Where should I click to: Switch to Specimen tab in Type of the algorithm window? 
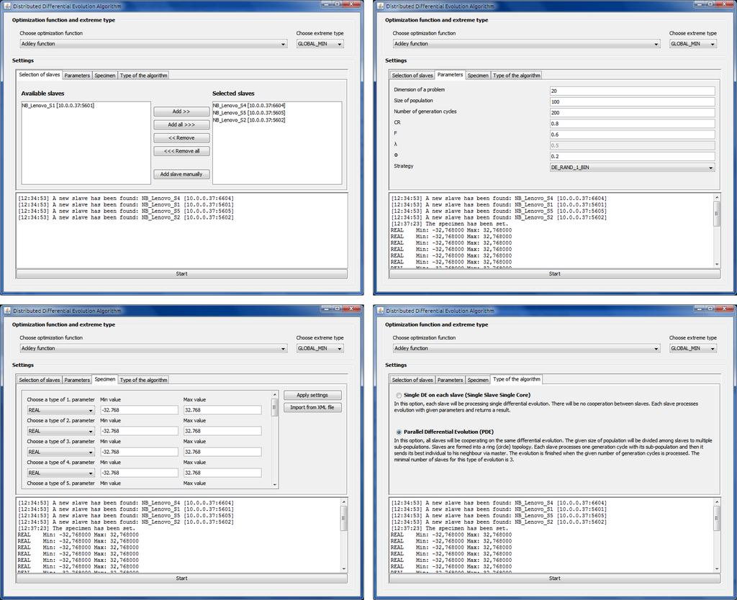pyautogui.click(x=478, y=380)
